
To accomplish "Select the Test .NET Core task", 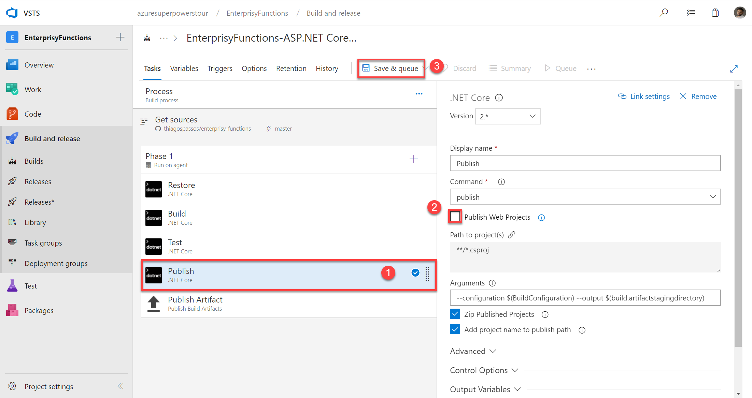I will 289,246.
